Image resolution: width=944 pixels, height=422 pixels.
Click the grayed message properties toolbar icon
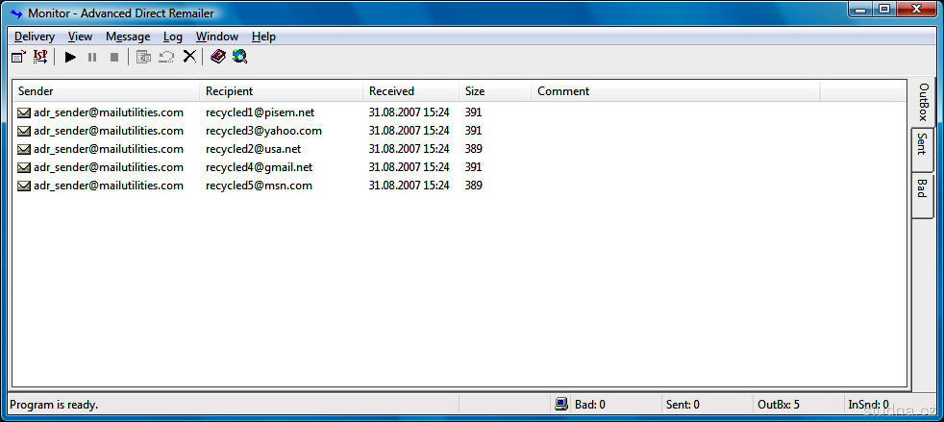tap(143, 57)
